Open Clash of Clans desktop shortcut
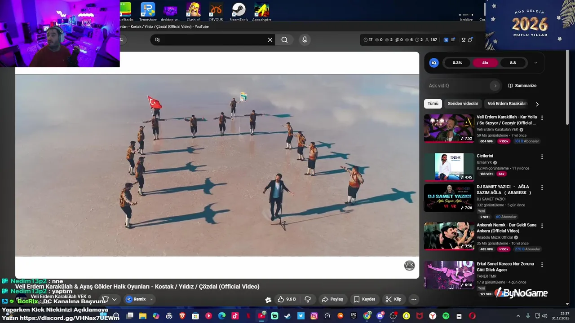The image size is (575, 323). 193,12
